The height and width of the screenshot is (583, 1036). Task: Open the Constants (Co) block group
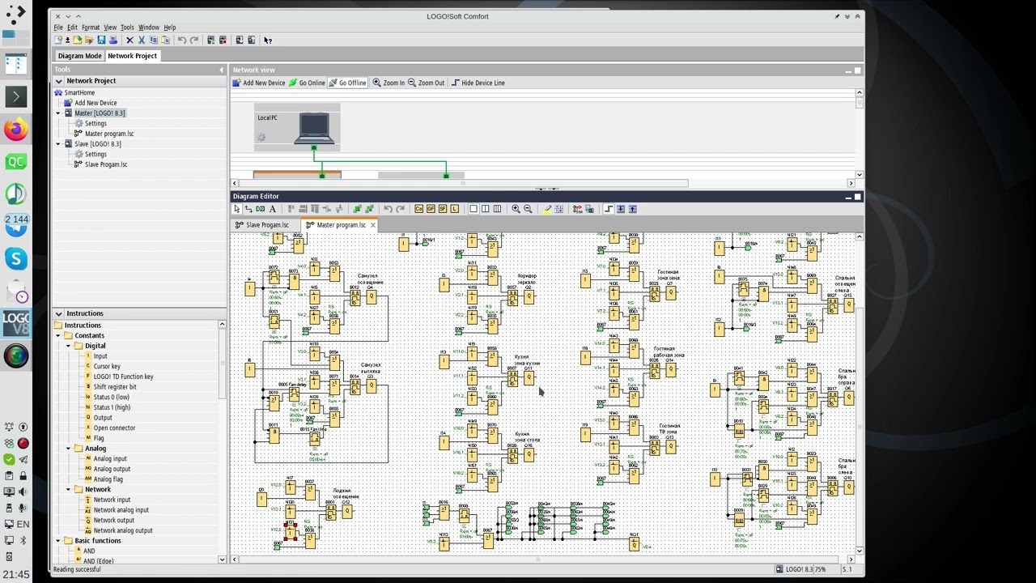click(418, 209)
